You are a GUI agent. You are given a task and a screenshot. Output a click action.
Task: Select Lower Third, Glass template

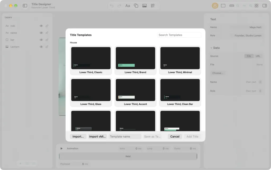[x=91, y=92]
